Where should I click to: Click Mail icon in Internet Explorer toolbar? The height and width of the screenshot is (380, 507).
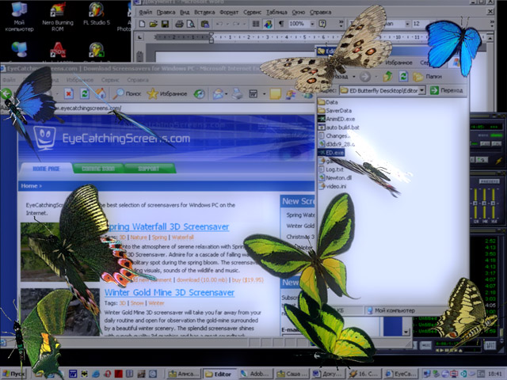[218, 94]
